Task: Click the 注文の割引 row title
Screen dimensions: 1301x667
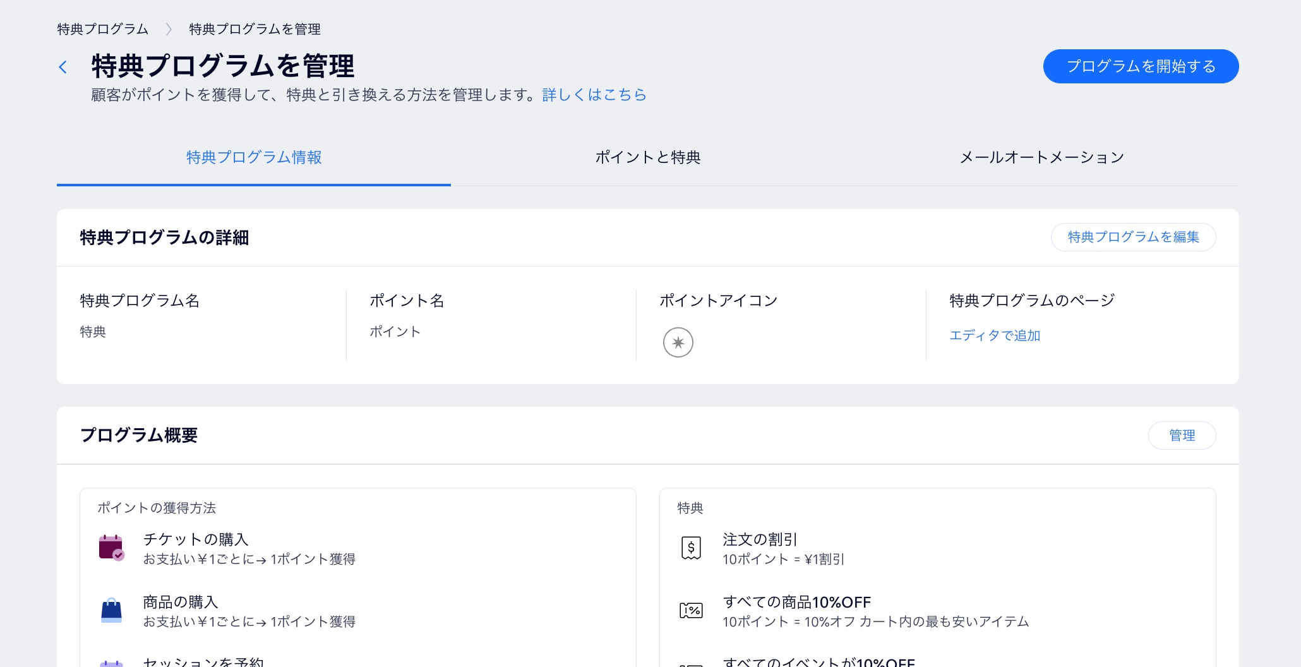Action: [x=760, y=539]
